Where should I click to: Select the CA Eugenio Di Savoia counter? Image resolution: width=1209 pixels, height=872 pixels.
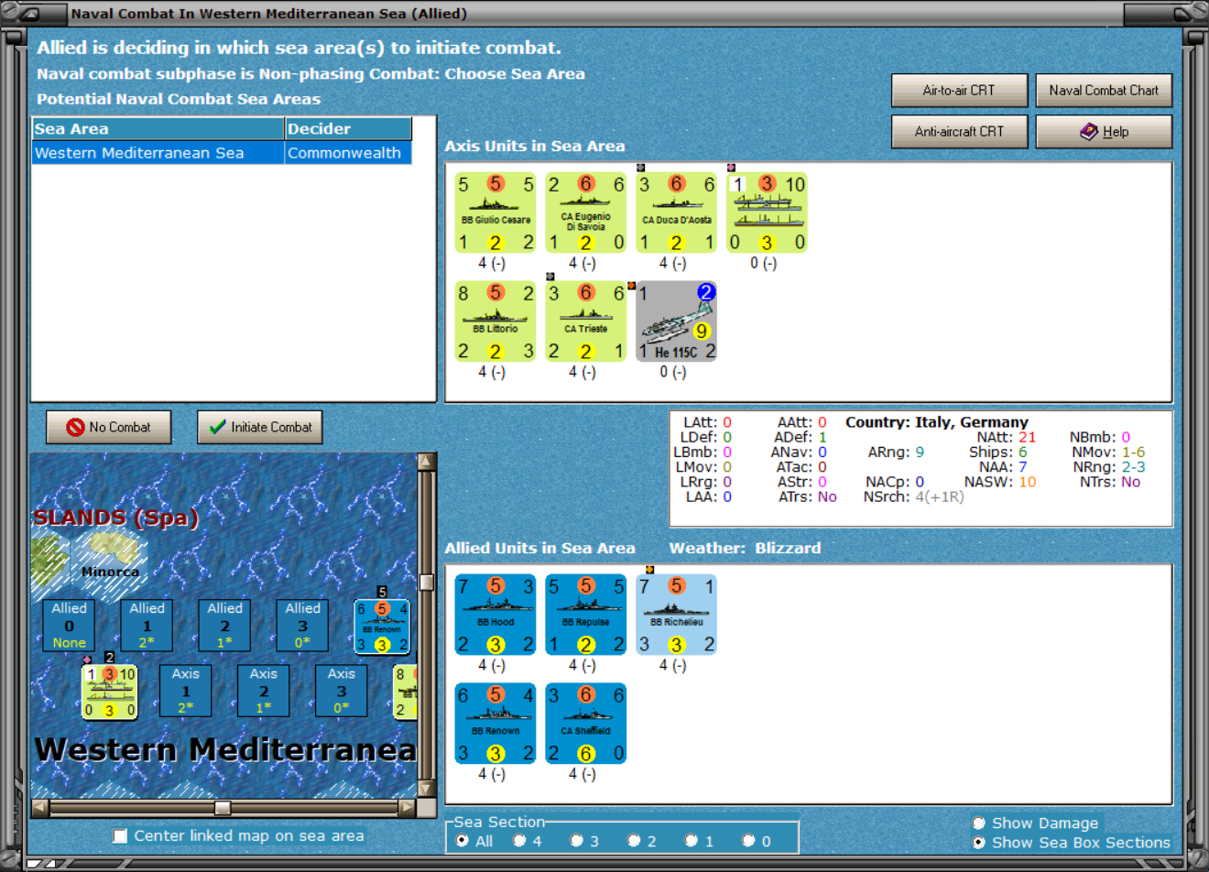[x=586, y=213]
